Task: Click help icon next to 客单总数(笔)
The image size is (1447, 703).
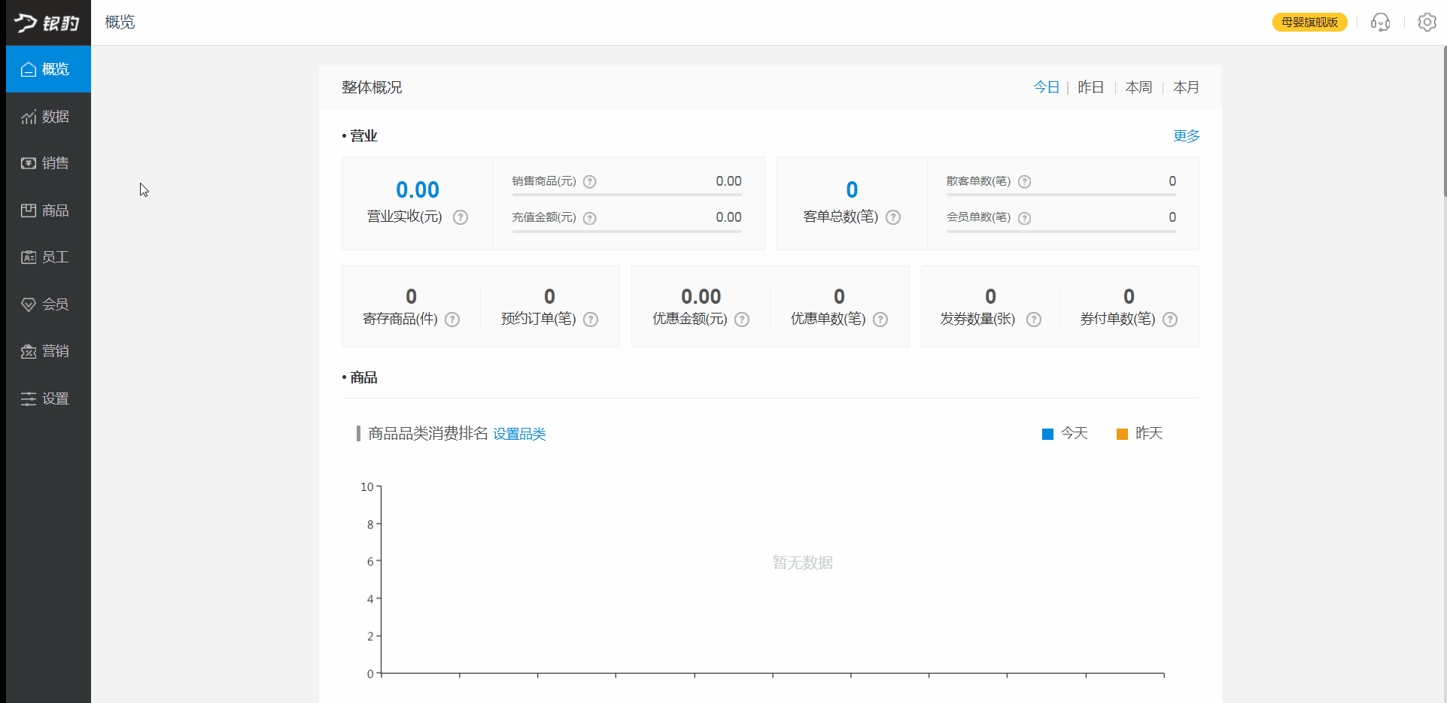Action: tap(893, 217)
